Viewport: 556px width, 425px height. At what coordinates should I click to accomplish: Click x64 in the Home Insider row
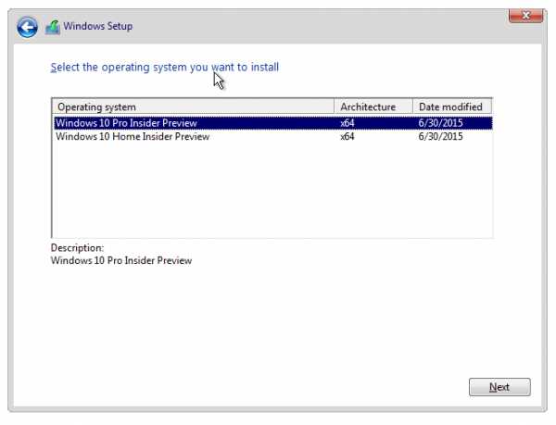(347, 137)
